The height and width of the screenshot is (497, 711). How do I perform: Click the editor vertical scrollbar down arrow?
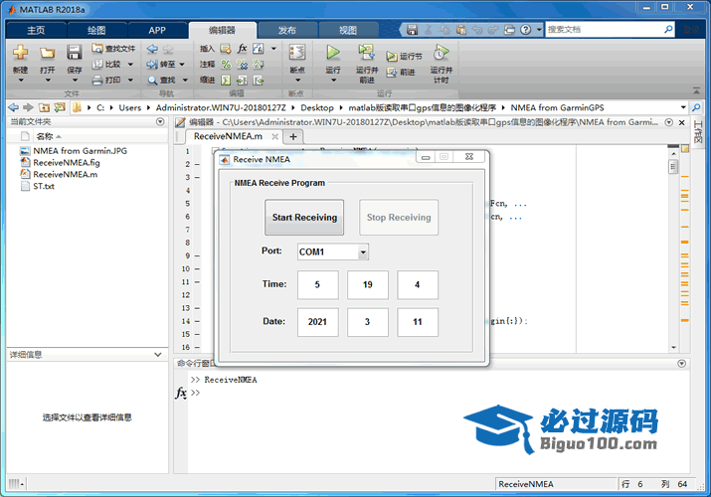pyautogui.click(x=674, y=347)
